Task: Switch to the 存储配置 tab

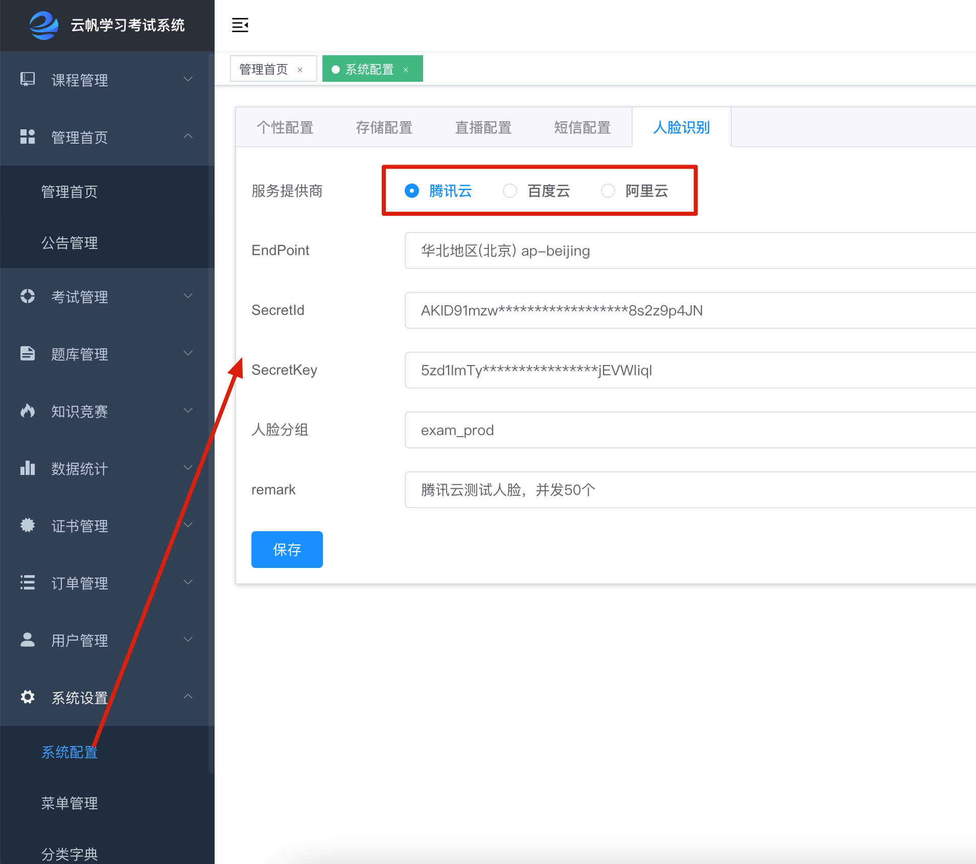Action: coord(384,127)
